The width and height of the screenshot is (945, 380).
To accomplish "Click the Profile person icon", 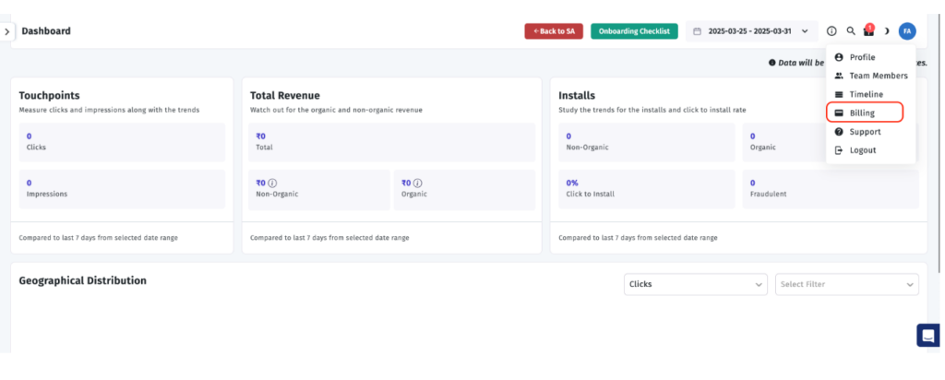I will point(838,57).
